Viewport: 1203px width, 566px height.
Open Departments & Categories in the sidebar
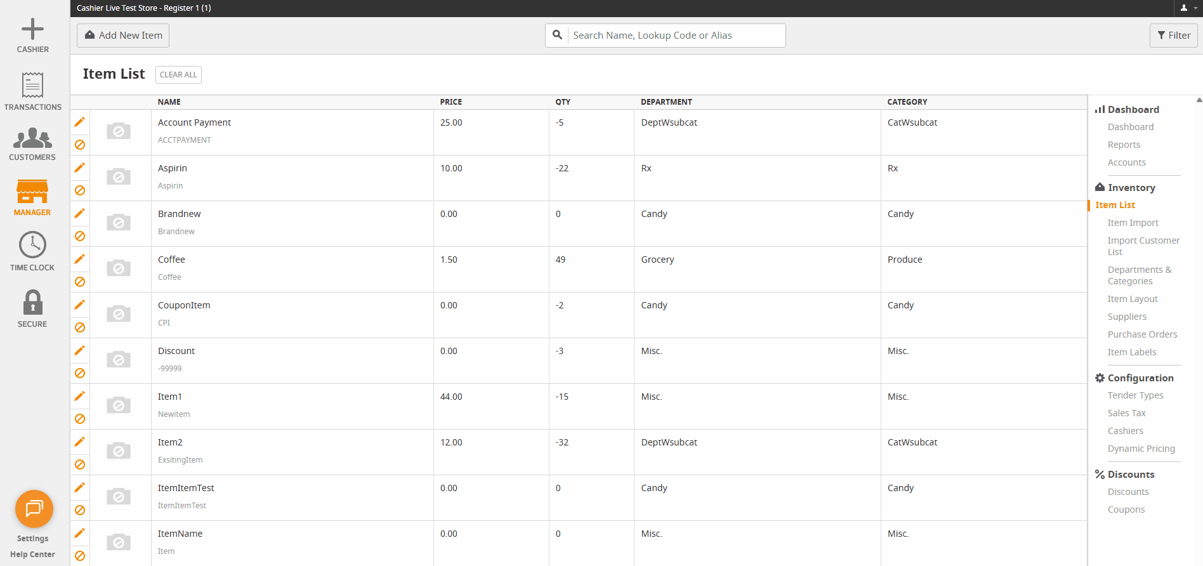(x=1139, y=275)
